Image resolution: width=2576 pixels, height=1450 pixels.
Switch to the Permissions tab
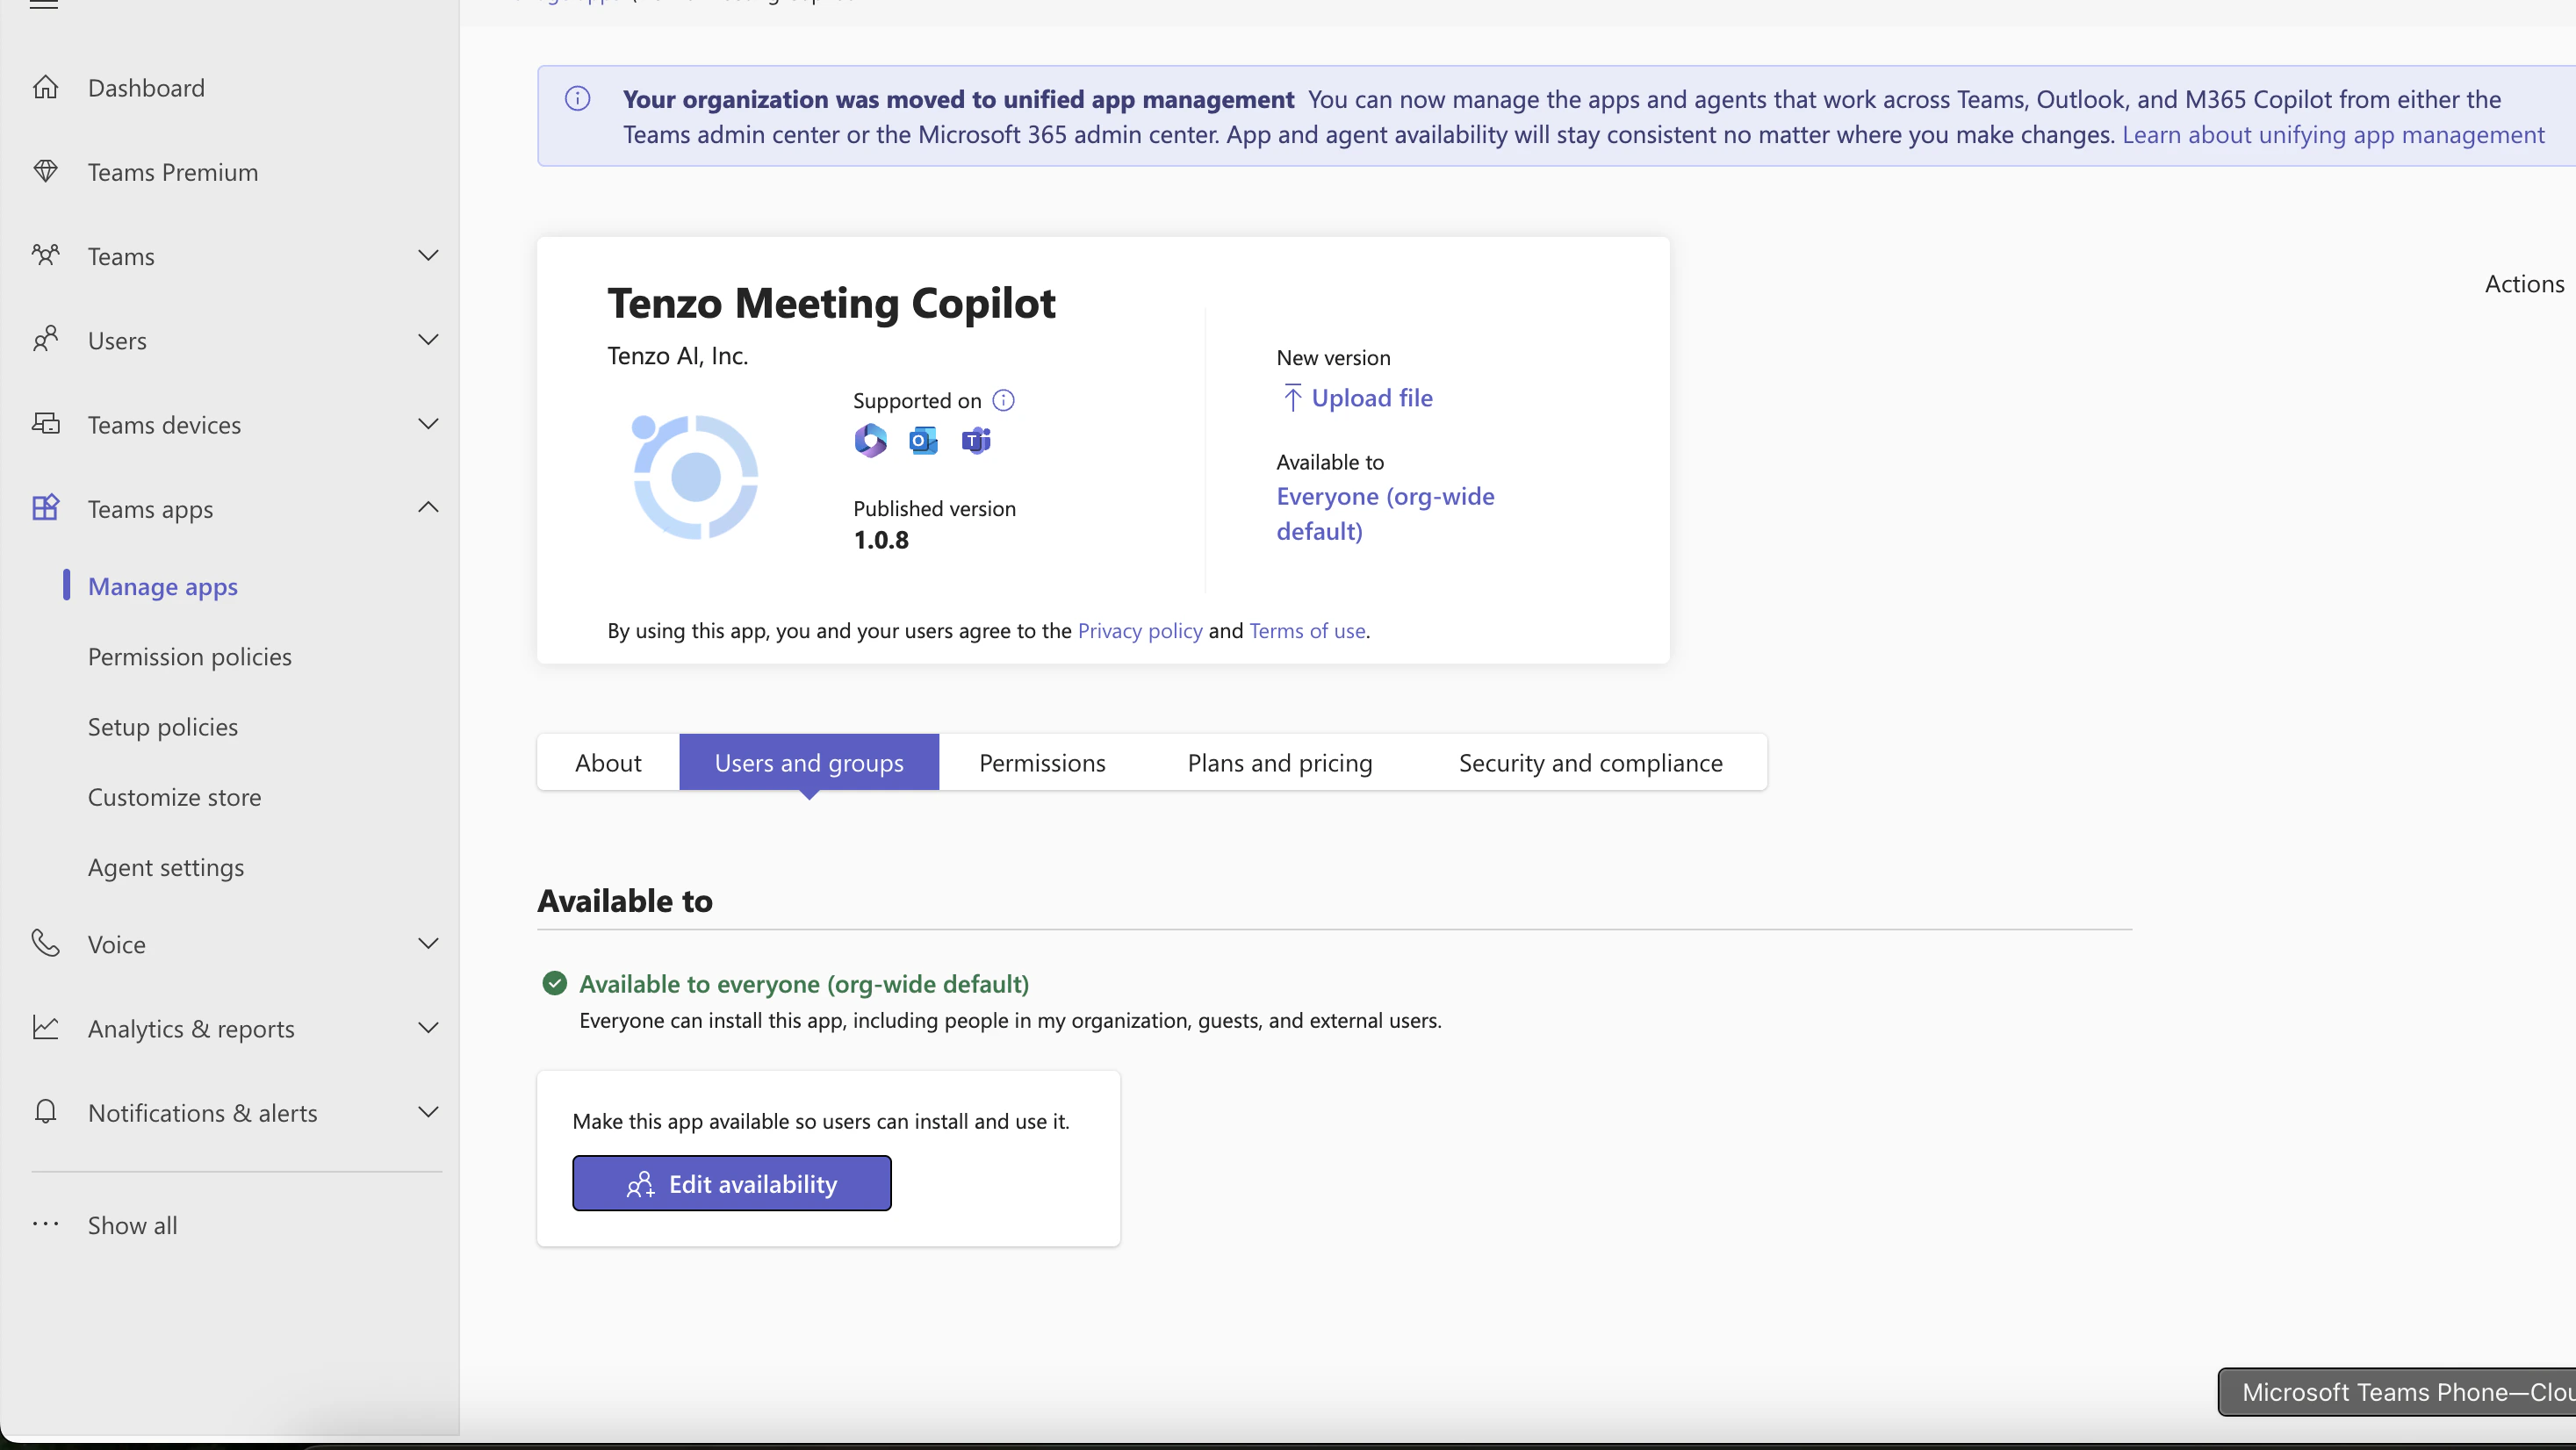1042,763
